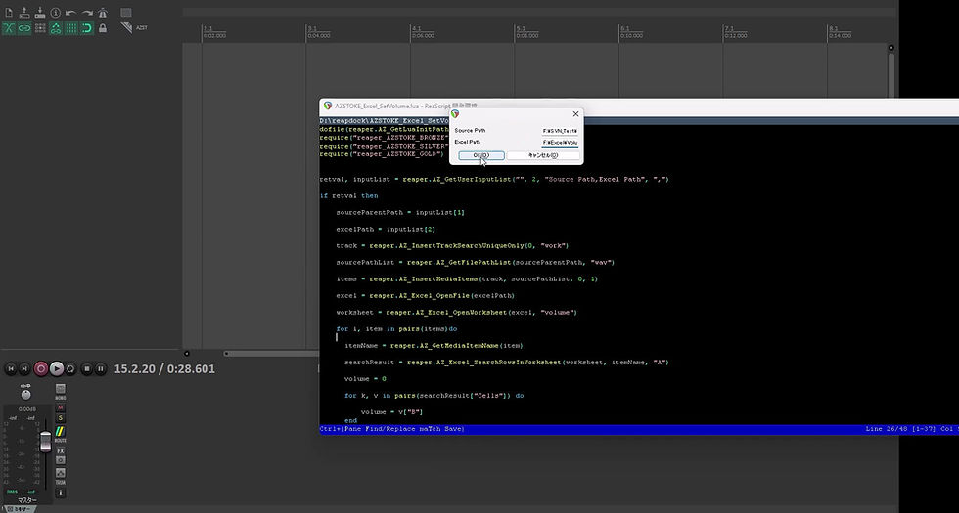This screenshot has height=513, width=959.
Task: Click the Open Project upload-arrow icon
Action: pos(24,12)
